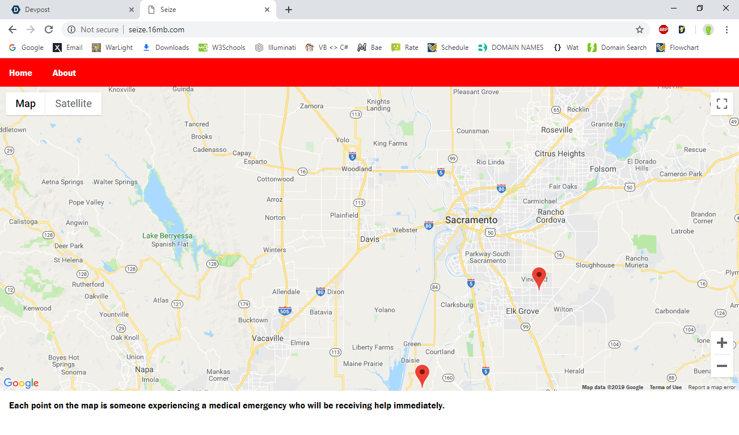Open the W3Schools bookmark
739x435 pixels.
222,48
